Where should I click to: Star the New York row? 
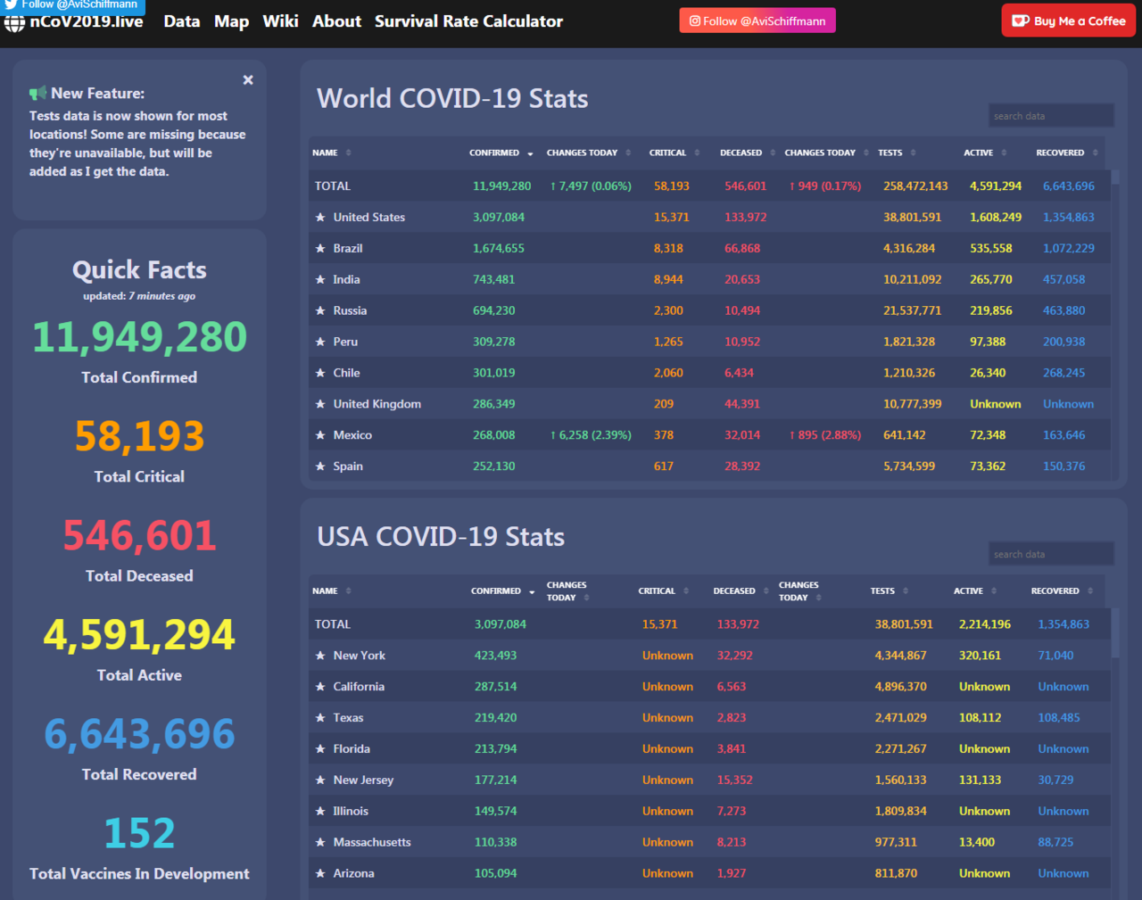coord(320,656)
